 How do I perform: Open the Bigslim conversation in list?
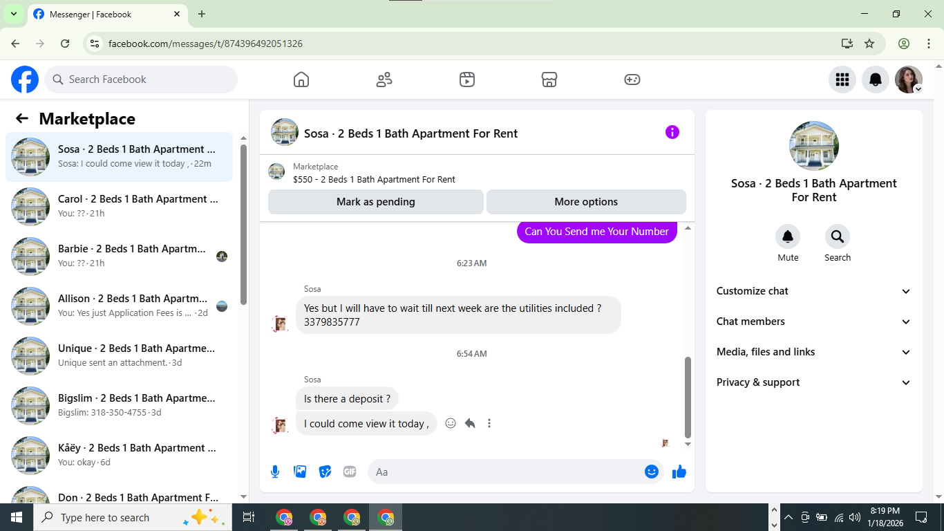[x=119, y=406]
